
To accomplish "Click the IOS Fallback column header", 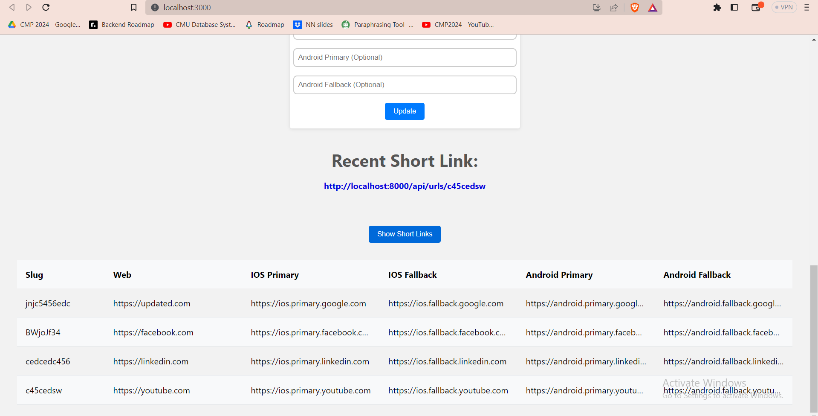I will click(x=412, y=275).
